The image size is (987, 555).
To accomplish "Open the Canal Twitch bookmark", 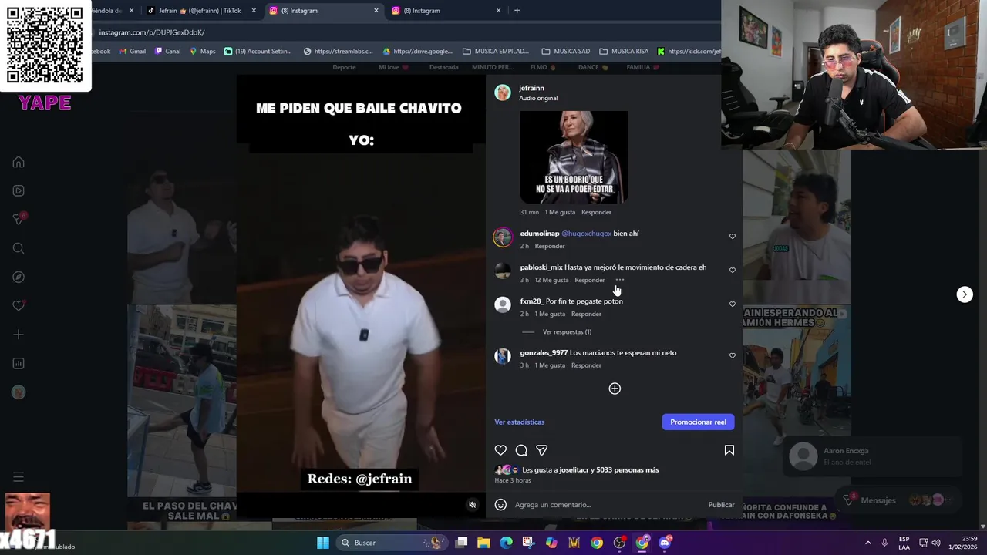I will pyautogui.click(x=167, y=52).
